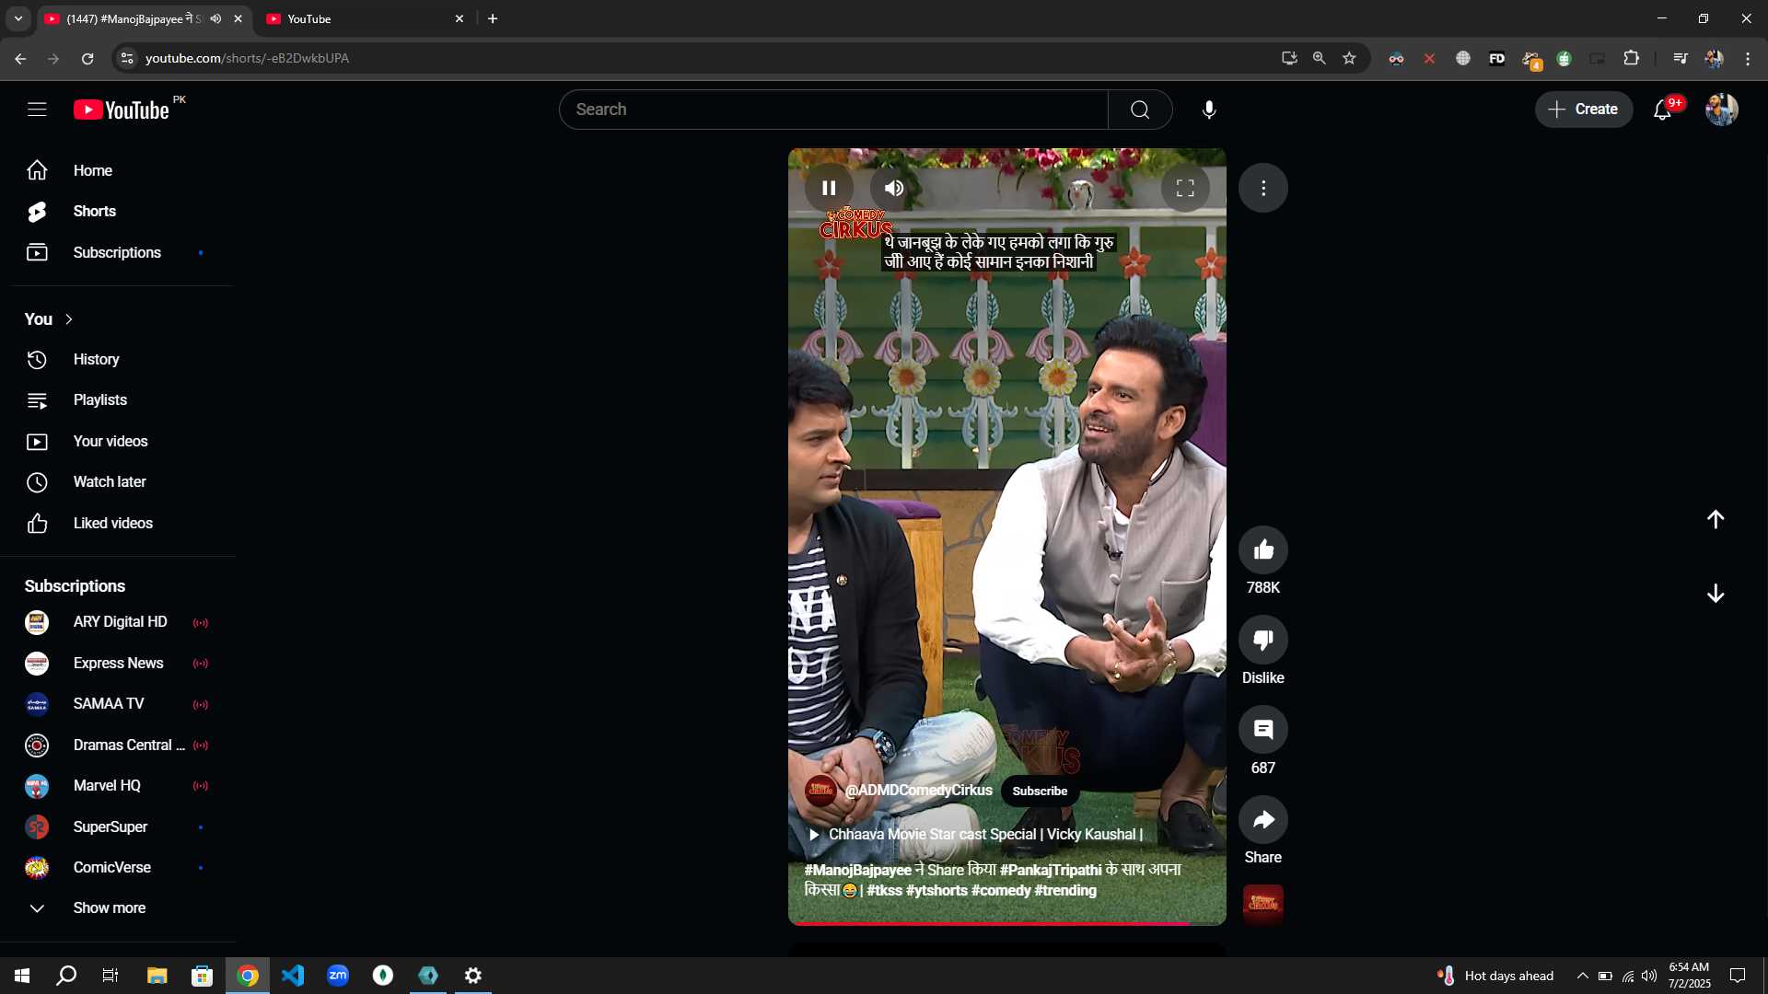
Task: Reload the page
Action: [x=87, y=58]
